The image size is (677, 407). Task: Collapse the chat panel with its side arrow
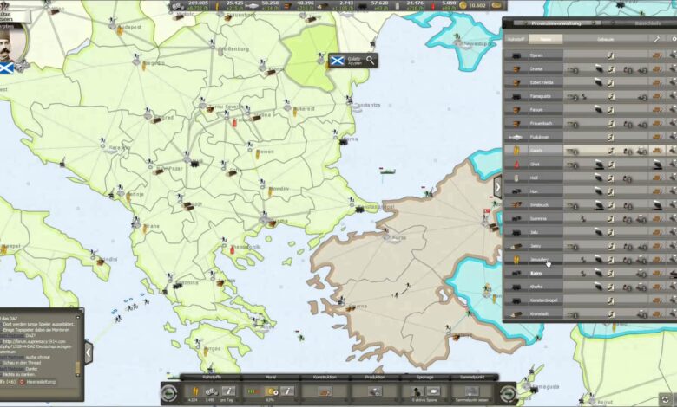88,353
